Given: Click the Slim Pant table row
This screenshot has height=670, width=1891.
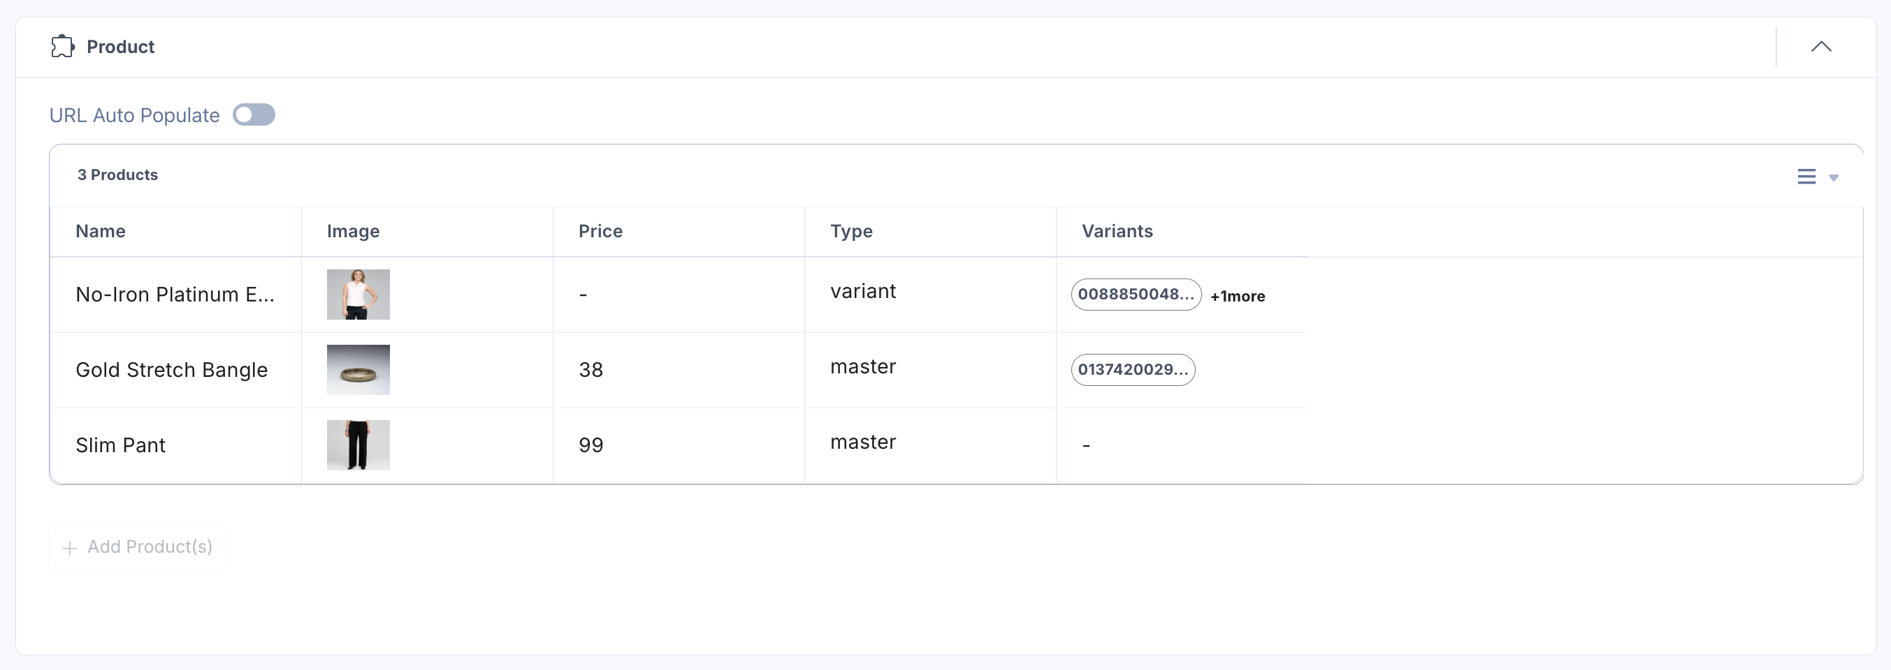Looking at the screenshot, I should [660, 444].
